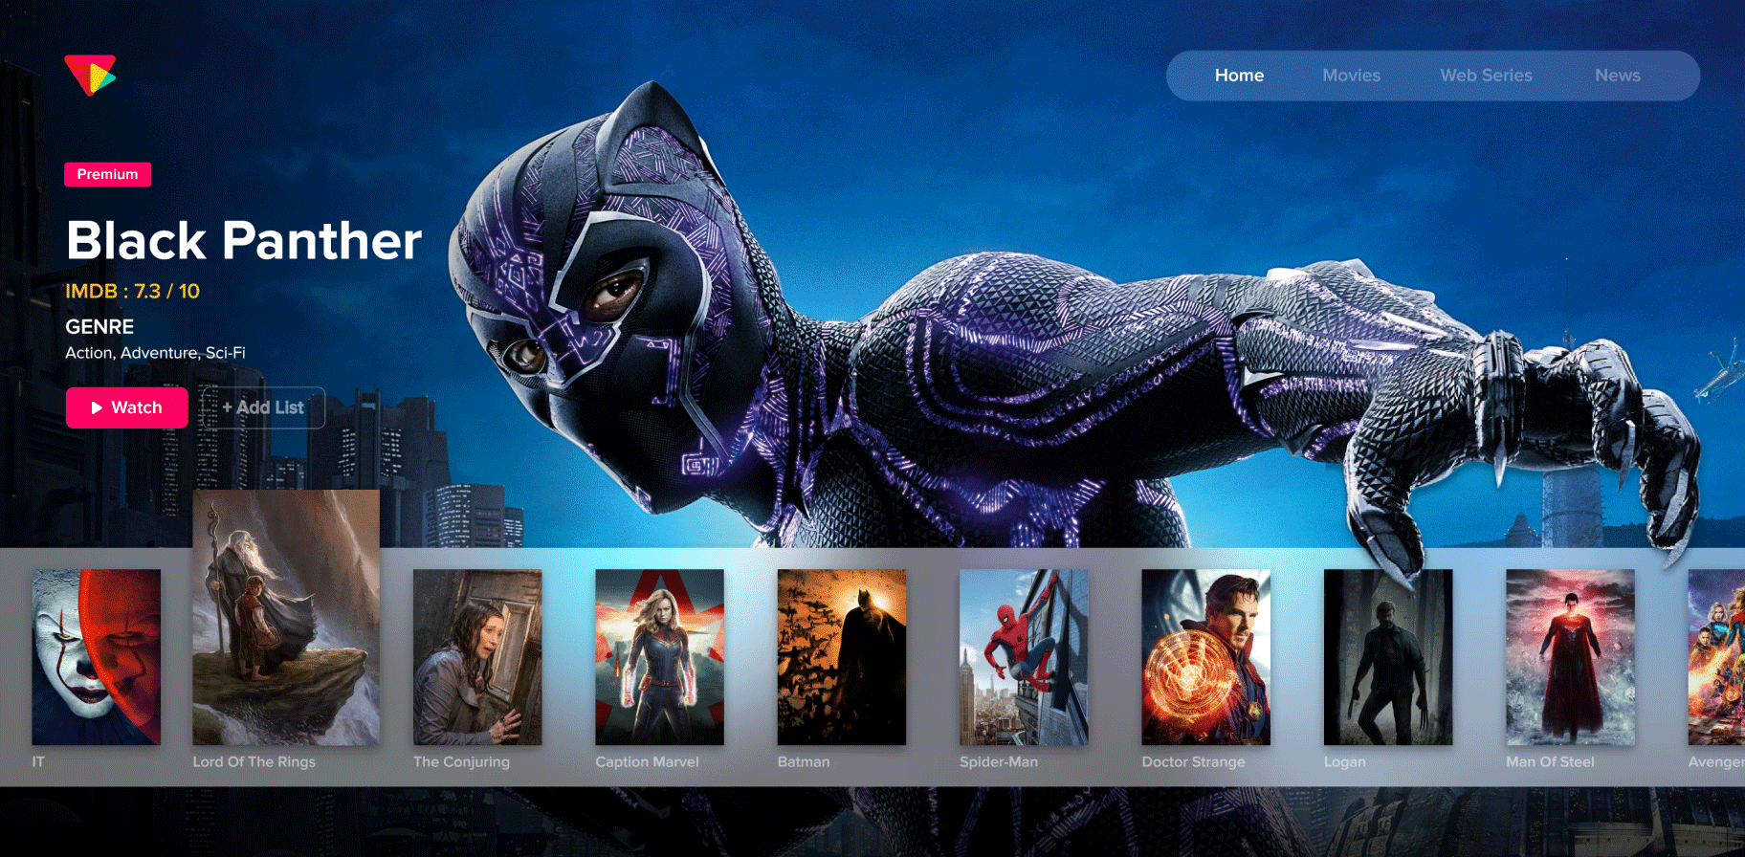Open the News tab
Screen dimensions: 1745x857
click(1617, 76)
